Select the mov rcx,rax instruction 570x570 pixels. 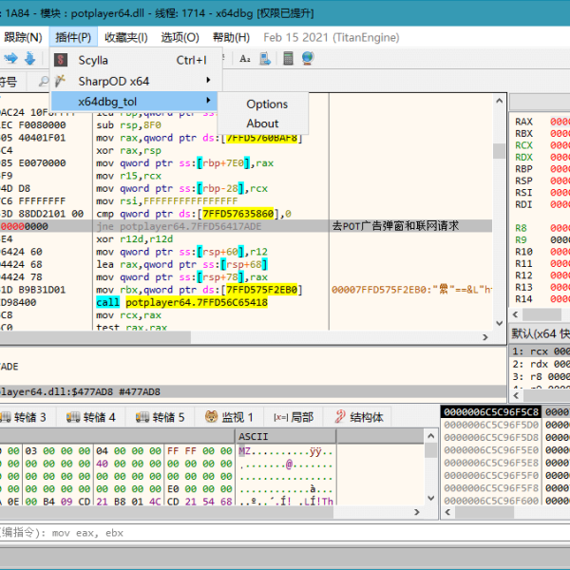[128, 315]
